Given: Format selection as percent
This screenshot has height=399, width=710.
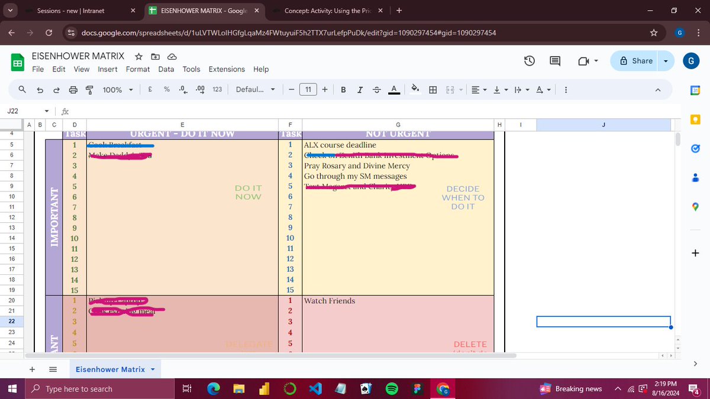Looking at the screenshot, I should point(167,90).
